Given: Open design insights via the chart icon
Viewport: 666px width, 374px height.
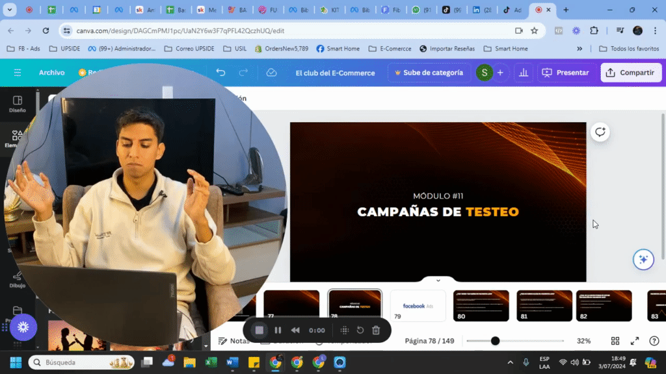Looking at the screenshot, I should pyautogui.click(x=524, y=72).
